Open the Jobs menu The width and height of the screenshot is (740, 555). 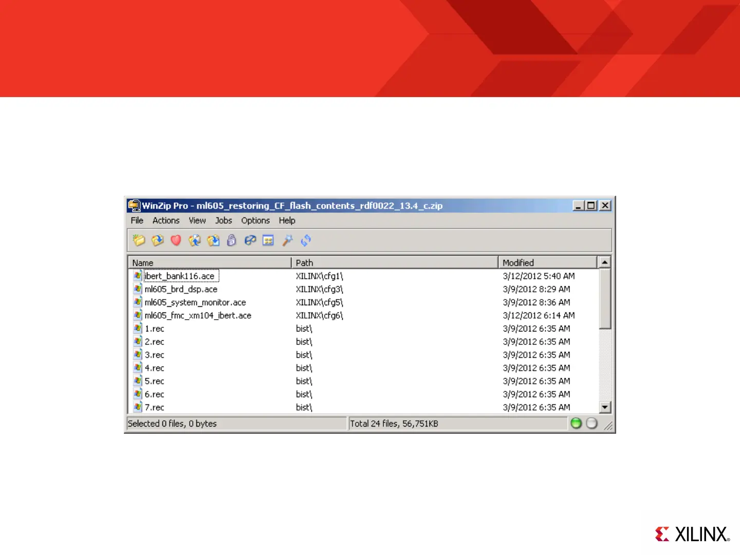click(x=224, y=220)
